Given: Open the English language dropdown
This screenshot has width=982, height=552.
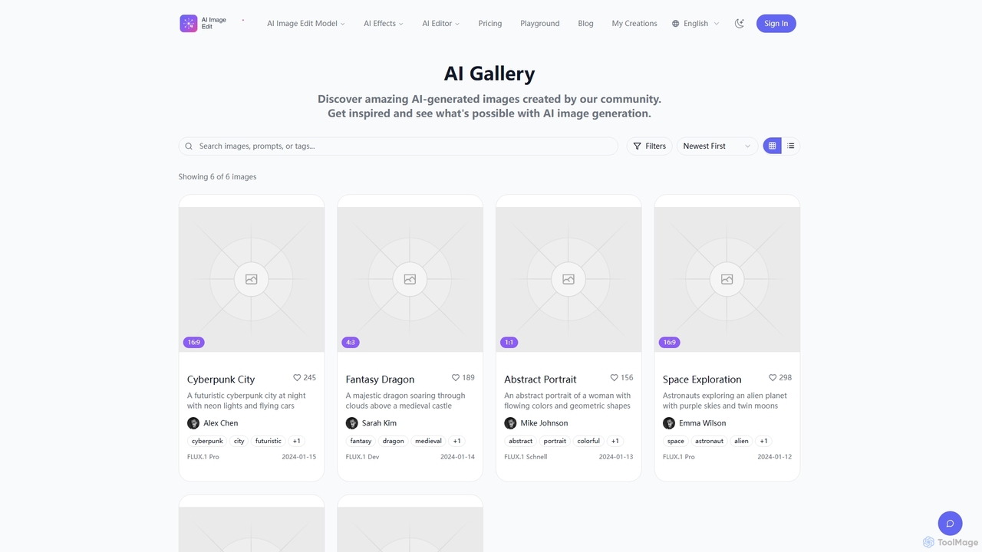Looking at the screenshot, I should coord(696,24).
